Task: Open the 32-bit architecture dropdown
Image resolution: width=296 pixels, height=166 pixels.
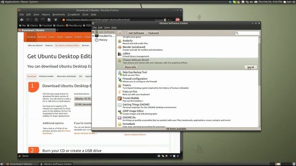Action: pos(83,104)
